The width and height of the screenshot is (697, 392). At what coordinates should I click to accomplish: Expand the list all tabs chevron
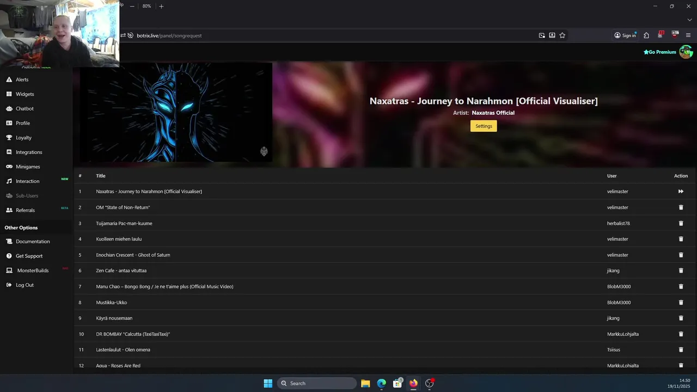(689, 20)
